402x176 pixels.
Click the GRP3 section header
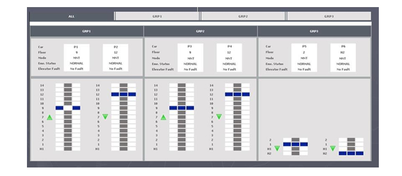click(315, 31)
